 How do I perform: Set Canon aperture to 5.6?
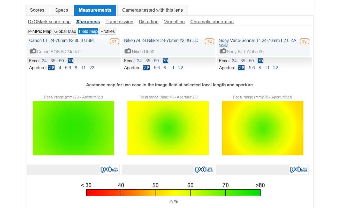tap(68, 68)
